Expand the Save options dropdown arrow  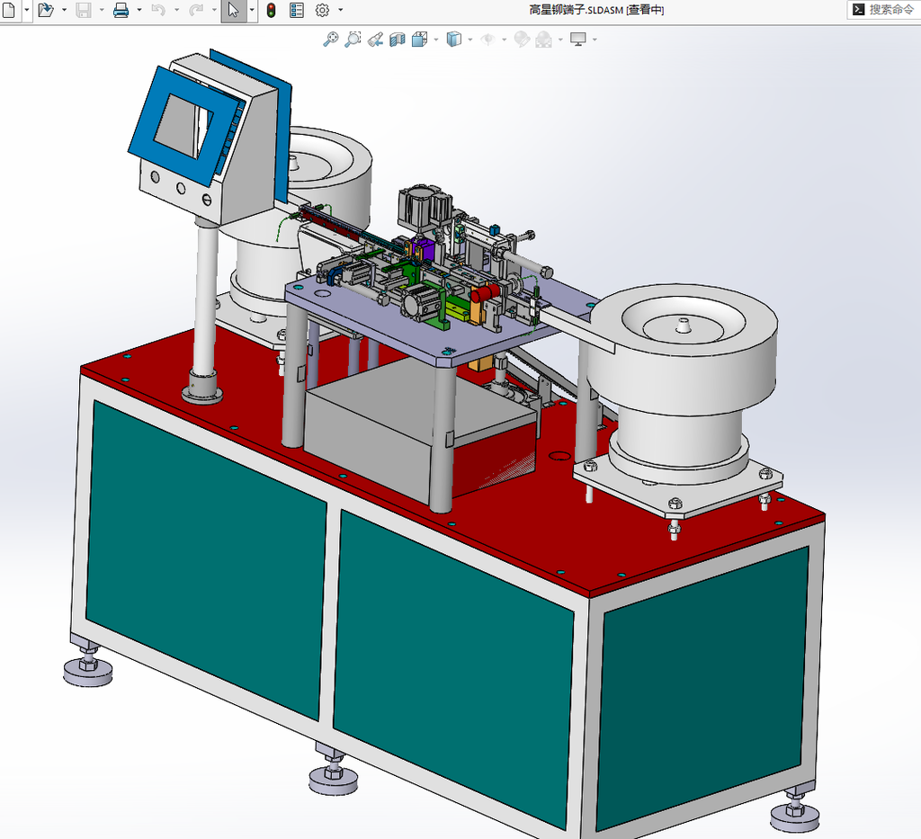(102, 10)
